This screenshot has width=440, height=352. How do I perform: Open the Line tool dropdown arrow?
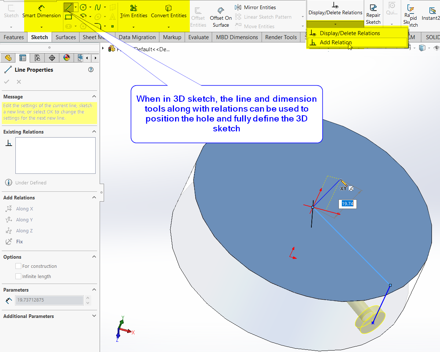coord(75,7)
